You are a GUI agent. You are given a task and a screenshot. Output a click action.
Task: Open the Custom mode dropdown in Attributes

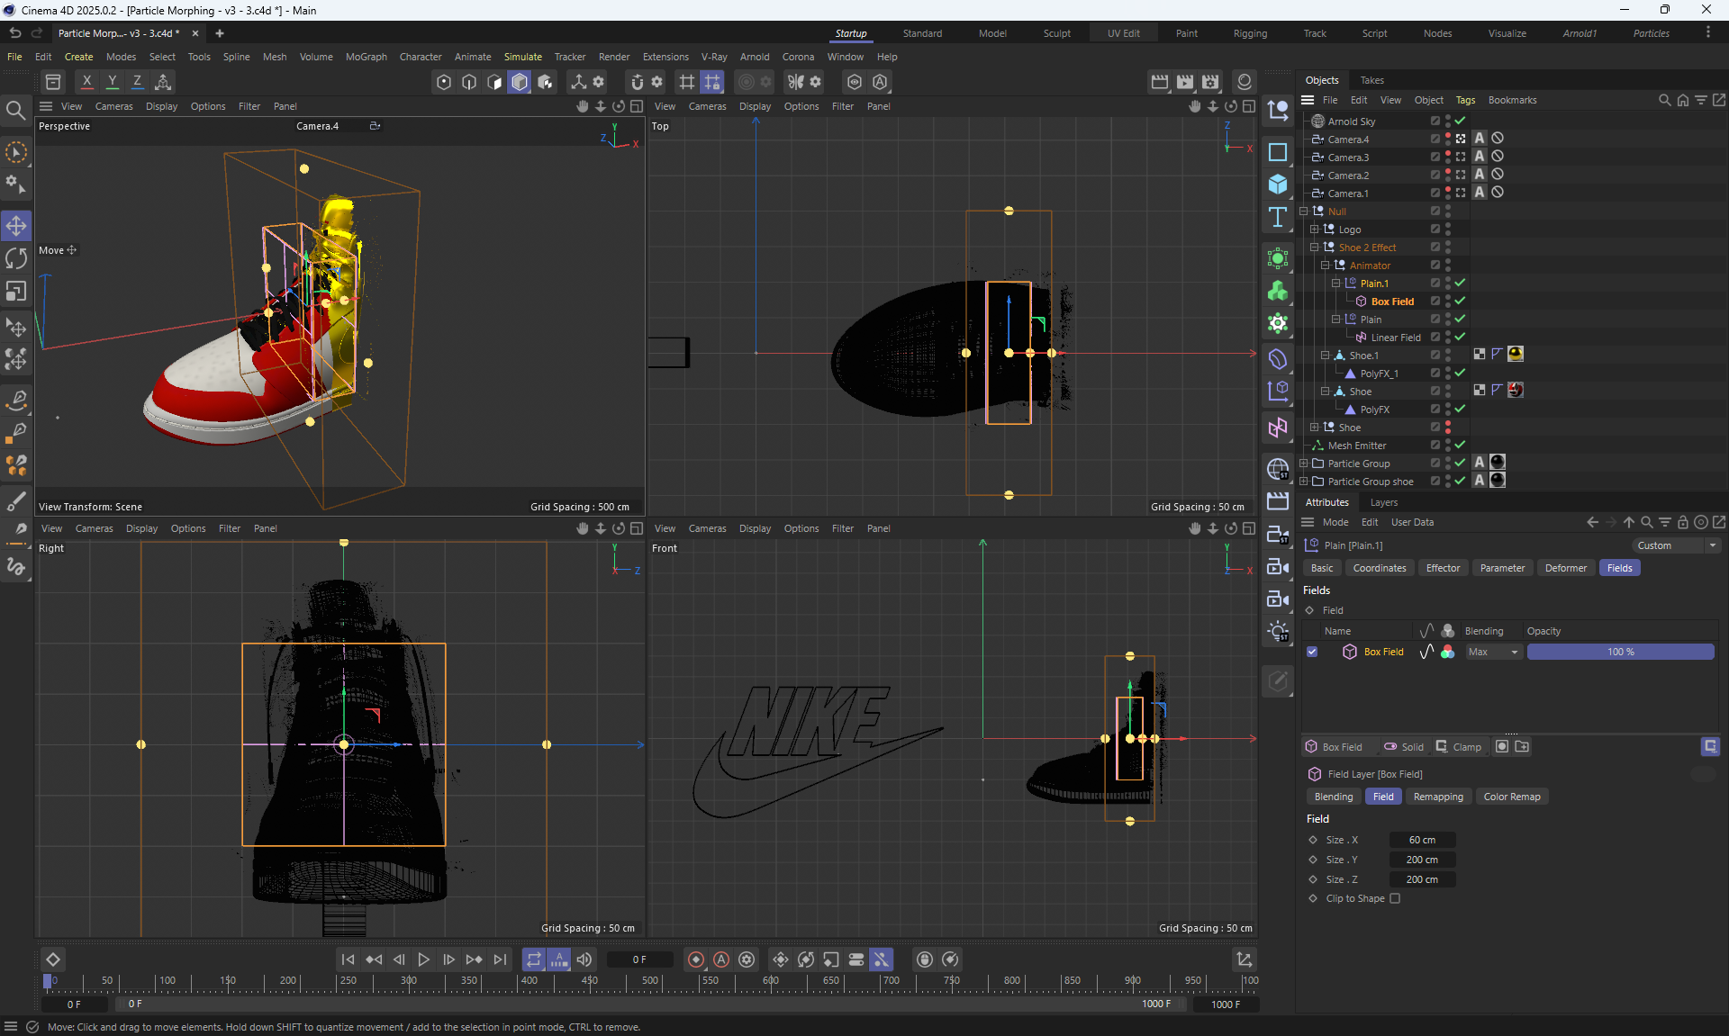tap(1676, 545)
